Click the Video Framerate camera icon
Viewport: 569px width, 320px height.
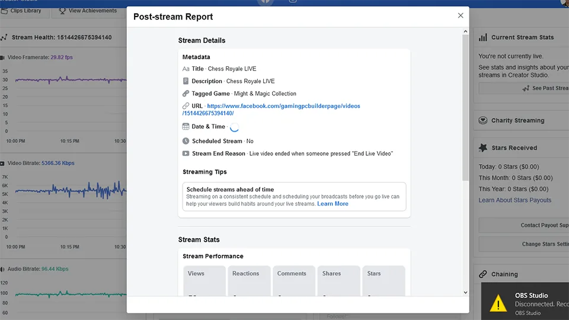pos(2,57)
